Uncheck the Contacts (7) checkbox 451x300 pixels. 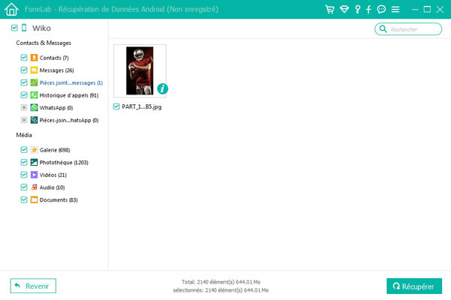coord(24,58)
